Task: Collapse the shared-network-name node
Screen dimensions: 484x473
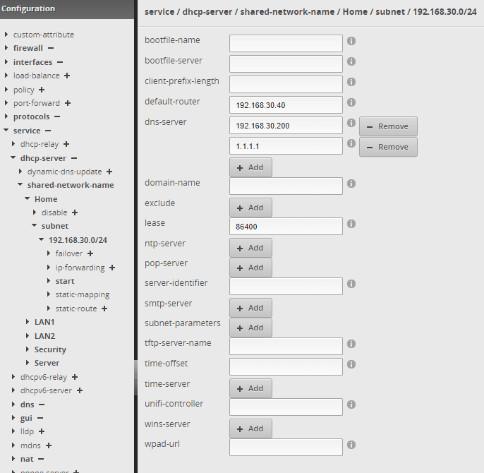Action: click(x=20, y=185)
